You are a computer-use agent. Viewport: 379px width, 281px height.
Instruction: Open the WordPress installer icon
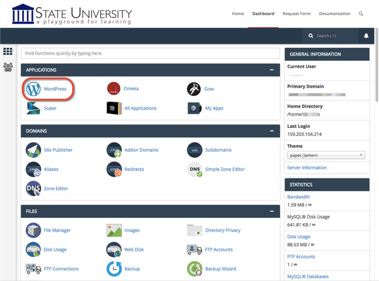point(34,89)
